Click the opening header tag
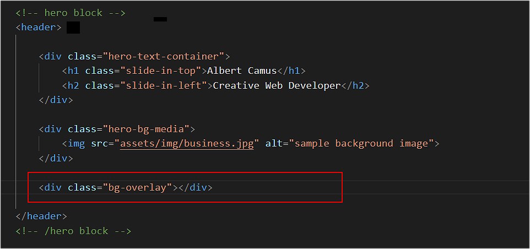The image size is (530, 249). point(39,28)
